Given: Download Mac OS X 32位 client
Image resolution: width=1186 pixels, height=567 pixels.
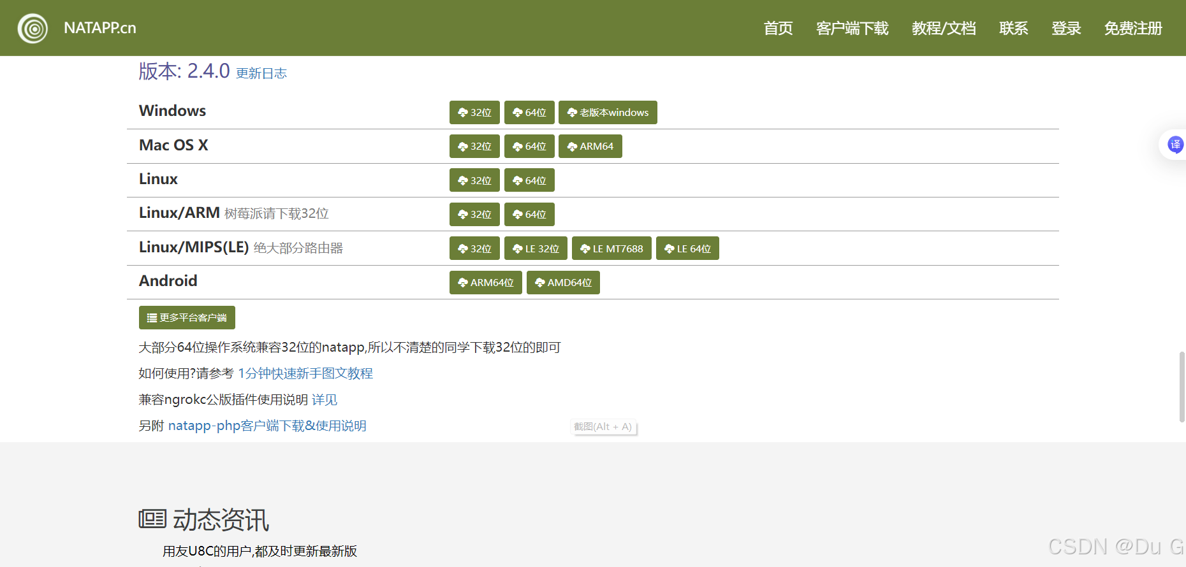Looking at the screenshot, I should click(x=474, y=146).
